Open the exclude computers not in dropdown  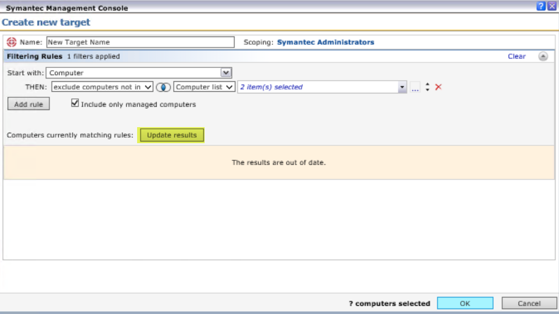pos(102,87)
